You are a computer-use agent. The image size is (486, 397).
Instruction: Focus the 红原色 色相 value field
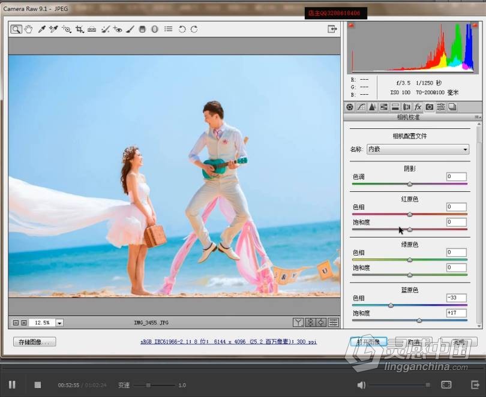point(456,207)
